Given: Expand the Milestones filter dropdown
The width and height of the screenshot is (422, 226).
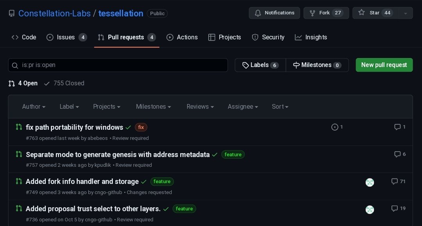Looking at the screenshot, I should click(x=154, y=106).
